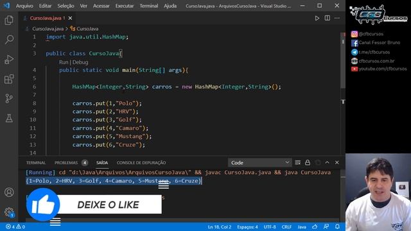Screen dimensions: 411x231
Task: Maximize panel with up chevron
Action: coord(327,162)
